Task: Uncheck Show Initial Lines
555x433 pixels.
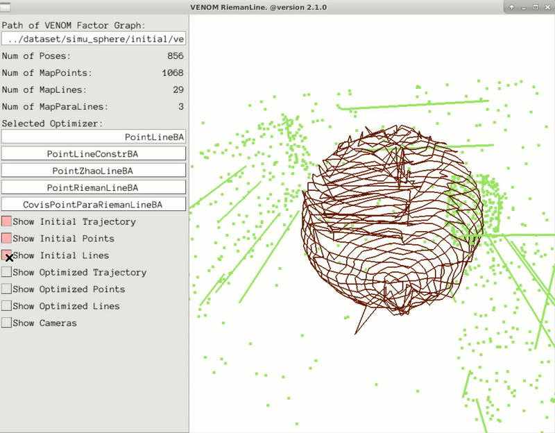Action: pyautogui.click(x=7, y=255)
